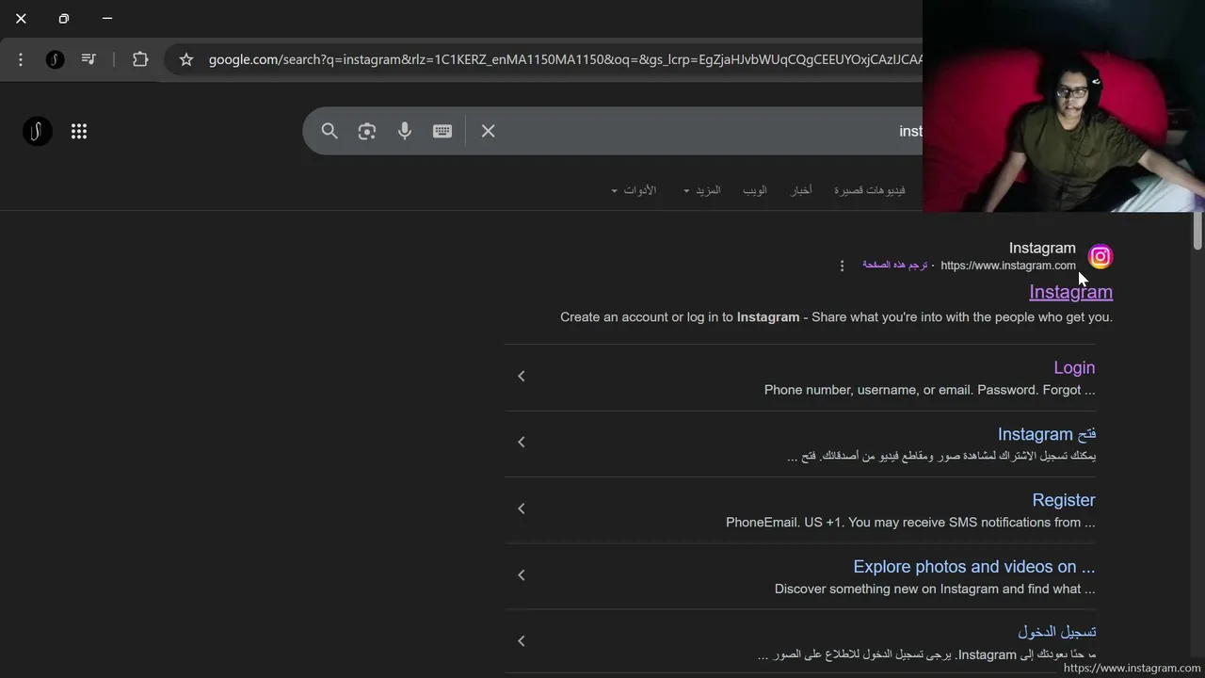
Task: Open the Google apps grid
Action: (x=79, y=132)
